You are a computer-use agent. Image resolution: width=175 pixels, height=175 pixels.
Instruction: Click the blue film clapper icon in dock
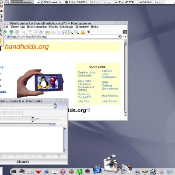[x=97, y=170]
